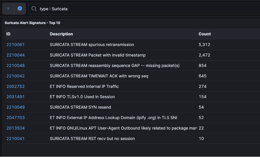Click the 2047703 ipify lookup signature ID
Image resolution: width=260 pixels, height=157 pixels.
[16, 118]
